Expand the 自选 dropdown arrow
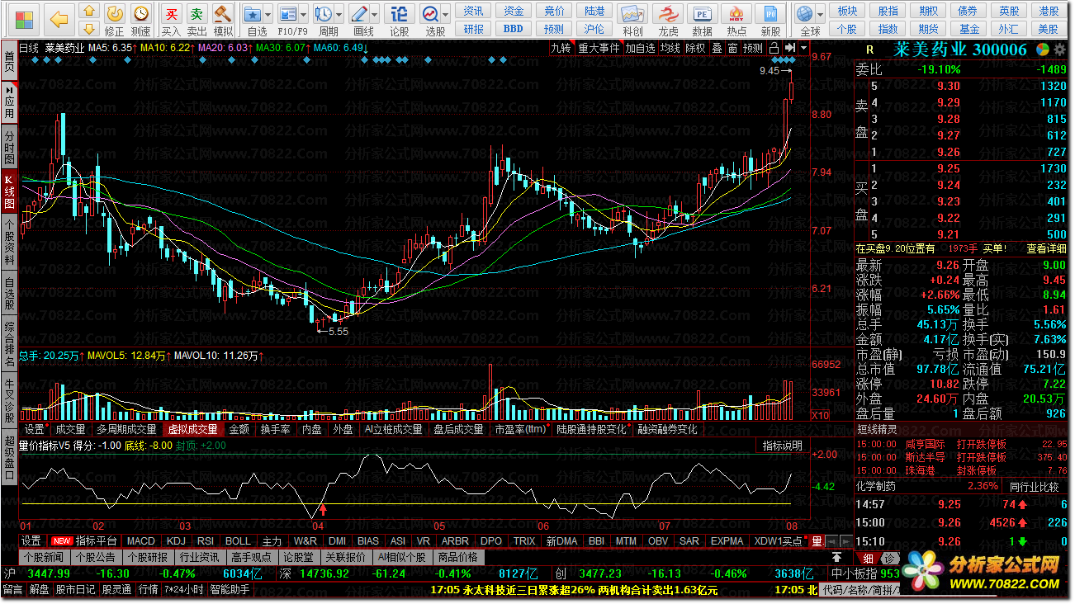1075x604 pixels. (x=270, y=15)
